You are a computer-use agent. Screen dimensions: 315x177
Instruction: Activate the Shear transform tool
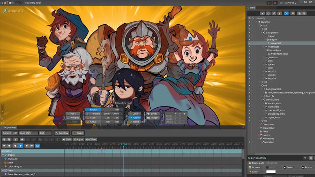point(93,122)
